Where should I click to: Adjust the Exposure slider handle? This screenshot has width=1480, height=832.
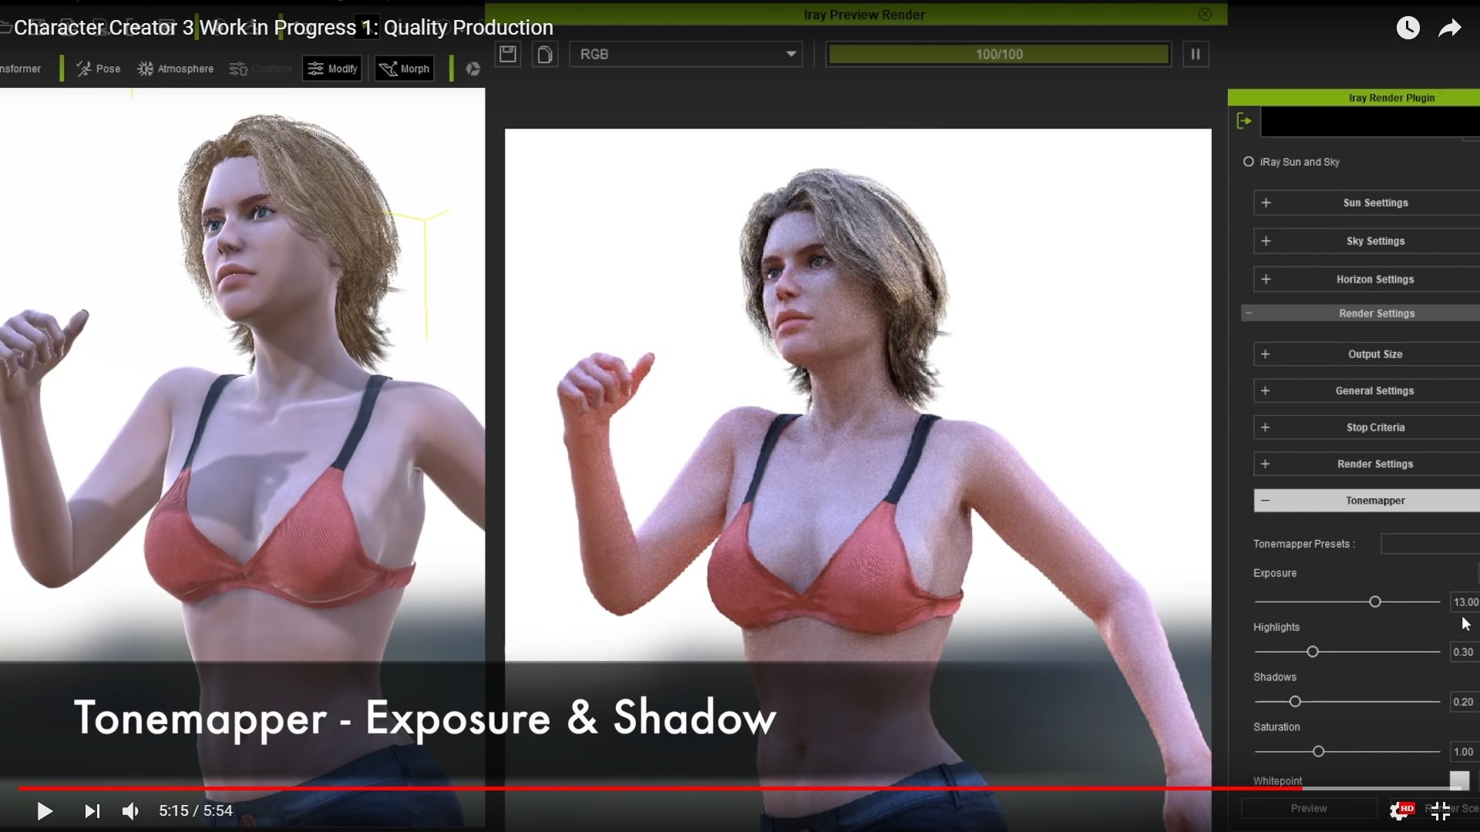click(x=1374, y=602)
